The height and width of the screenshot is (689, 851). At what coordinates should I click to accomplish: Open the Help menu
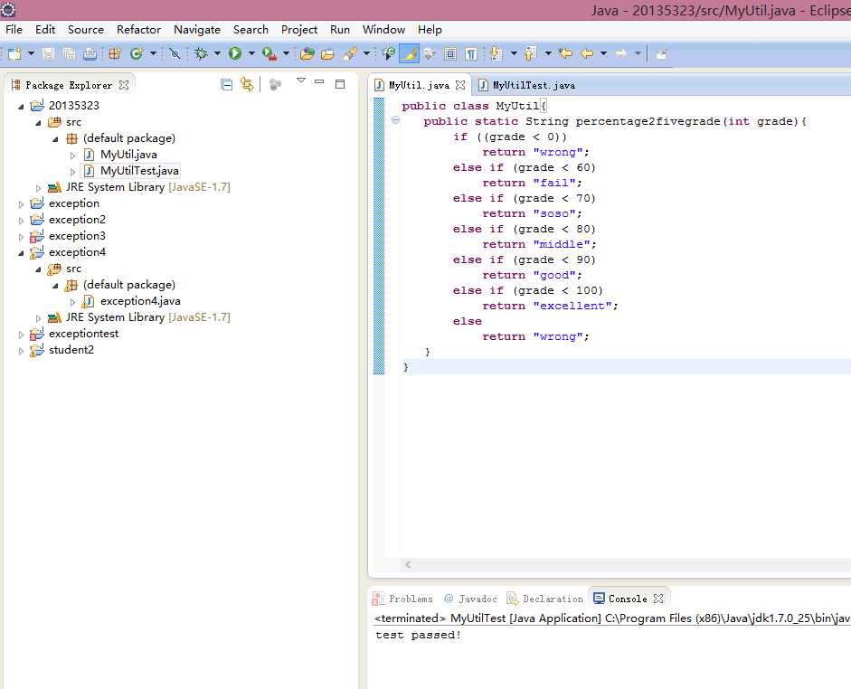tap(430, 29)
